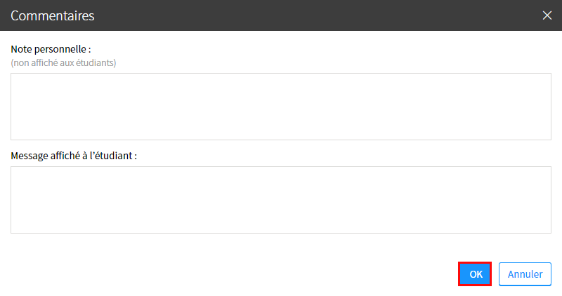Click the Commentaires dialog title

tap(53, 15)
